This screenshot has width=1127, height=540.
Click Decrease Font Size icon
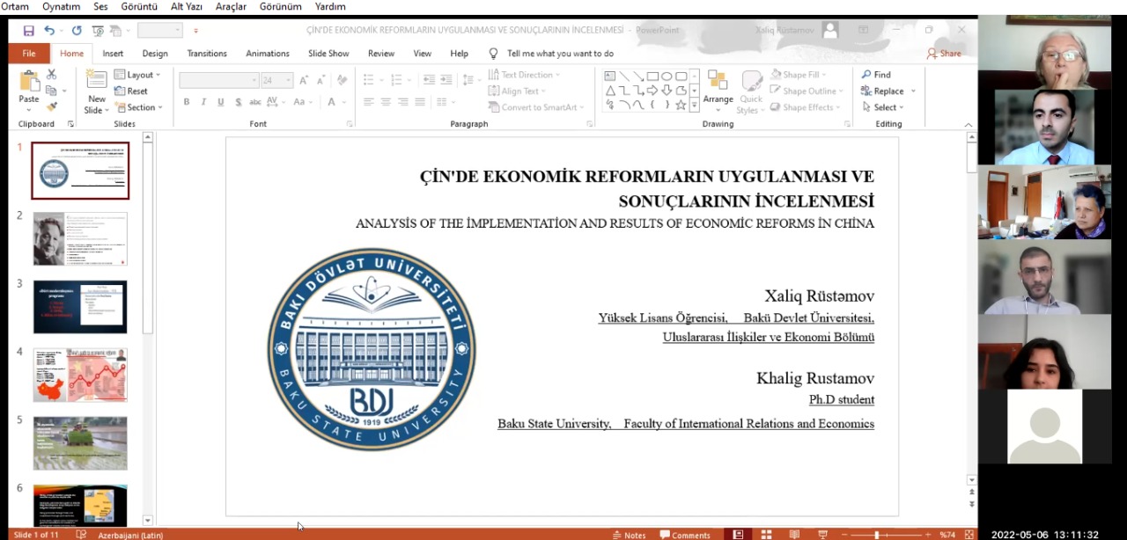tap(320, 80)
